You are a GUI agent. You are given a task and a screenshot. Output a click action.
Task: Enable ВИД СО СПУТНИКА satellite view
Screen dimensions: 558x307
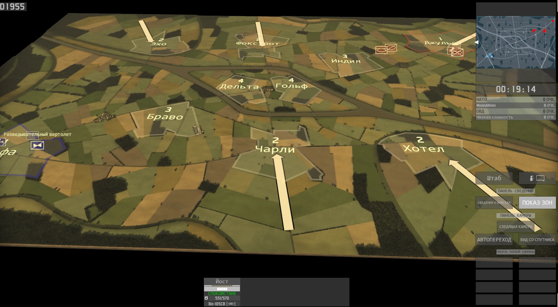click(x=537, y=240)
